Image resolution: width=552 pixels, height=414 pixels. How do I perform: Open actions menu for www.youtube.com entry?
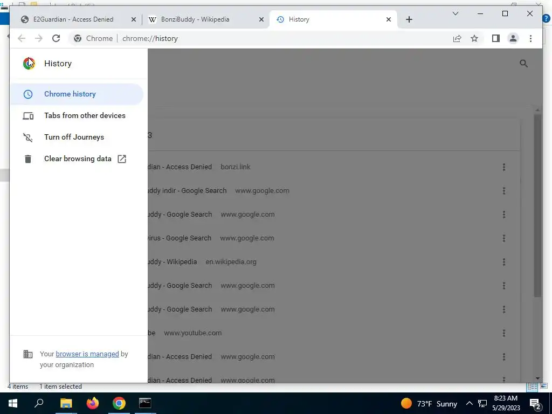pos(504,333)
